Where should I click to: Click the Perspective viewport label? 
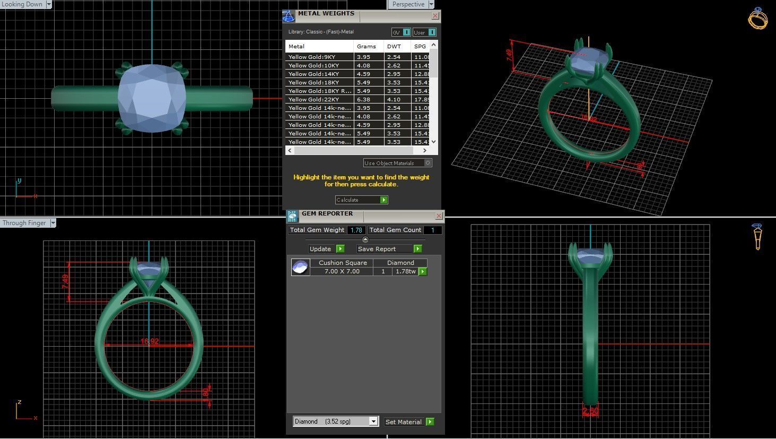point(408,4)
